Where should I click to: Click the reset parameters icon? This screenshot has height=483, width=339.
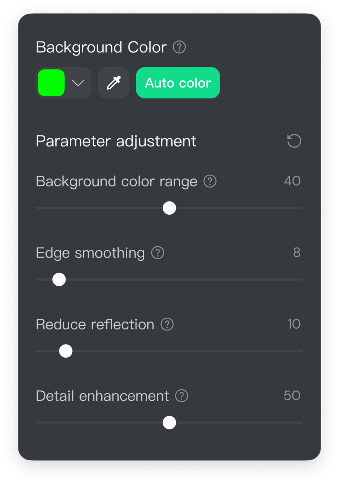pos(294,141)
